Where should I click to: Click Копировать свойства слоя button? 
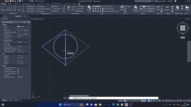click(x=110, y=11)
